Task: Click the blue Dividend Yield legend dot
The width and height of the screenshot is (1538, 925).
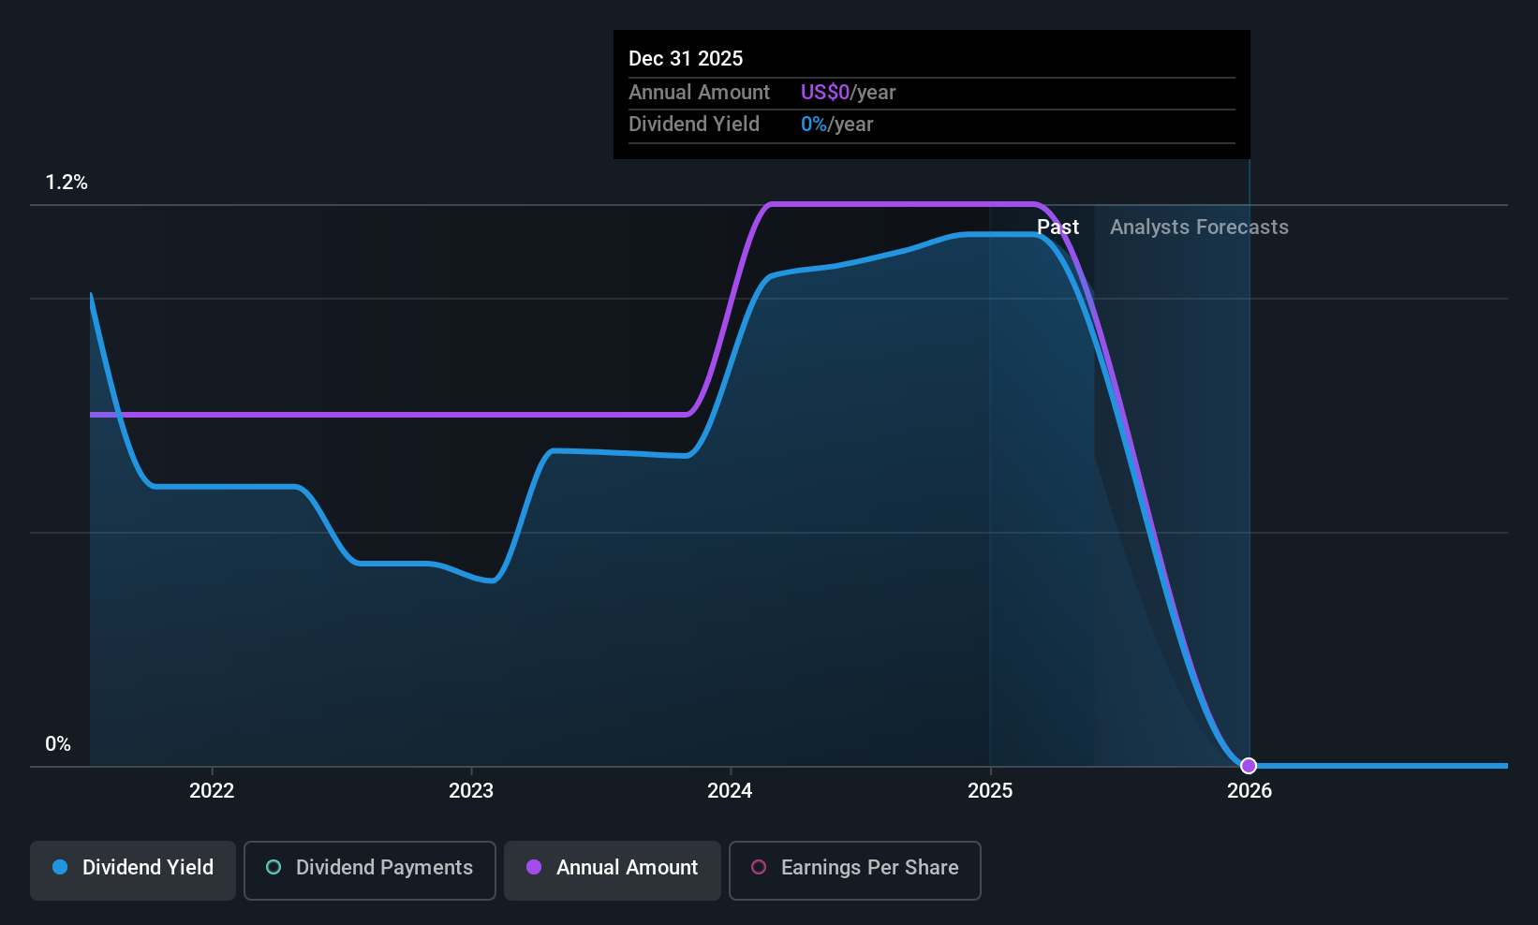Action: [x=60, y=867]
